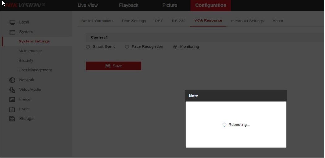Screen dimensions: 325x158
Task: Open the Live View page
Action: (88, 5)
